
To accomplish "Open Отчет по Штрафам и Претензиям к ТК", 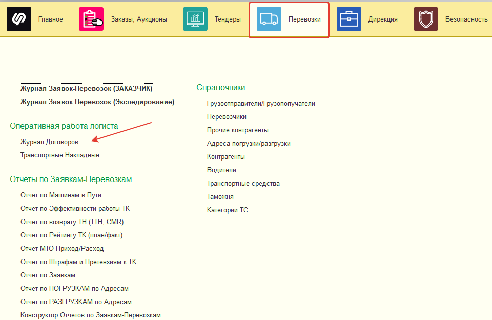I will [x=78, y=262].
